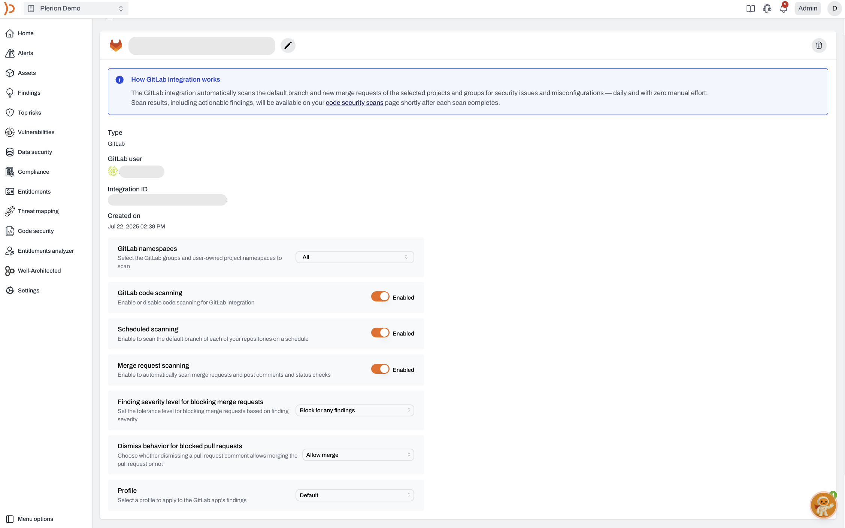Open the notifications bell
The width and height of the screenshot is (845, 528).
click(783, 9)
